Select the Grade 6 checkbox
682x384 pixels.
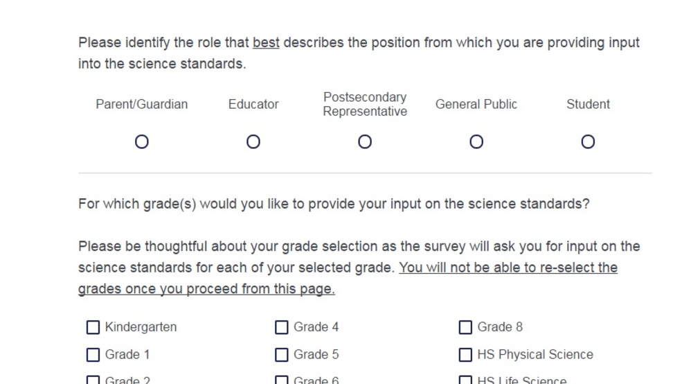281,380
